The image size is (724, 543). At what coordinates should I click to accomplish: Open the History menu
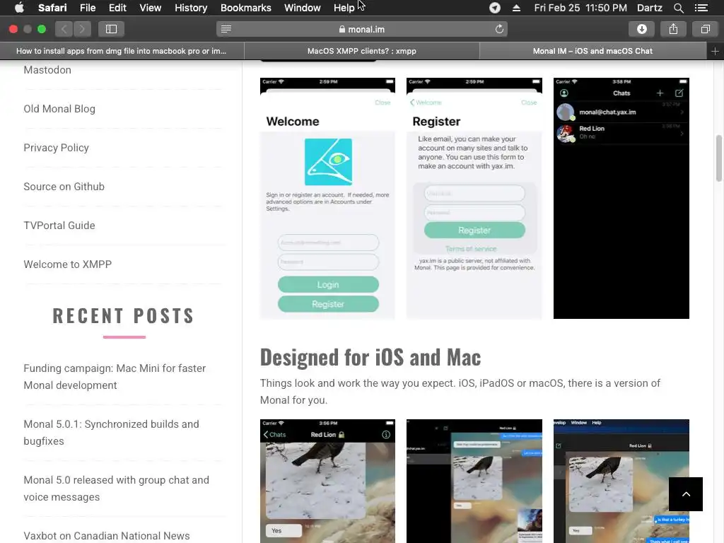pos(191,8)
